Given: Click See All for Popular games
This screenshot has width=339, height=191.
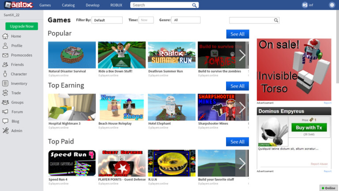Looking at the screenshot, I should [x=237, y=34].
